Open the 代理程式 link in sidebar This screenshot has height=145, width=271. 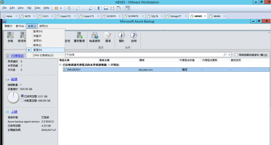coord(17,56)
